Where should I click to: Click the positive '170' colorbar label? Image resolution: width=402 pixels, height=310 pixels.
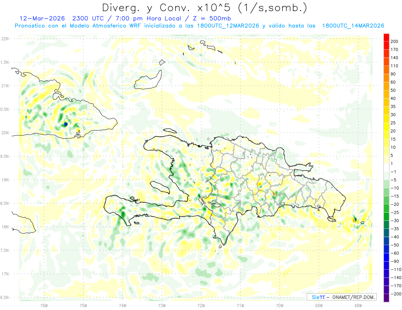pos(394,49)
